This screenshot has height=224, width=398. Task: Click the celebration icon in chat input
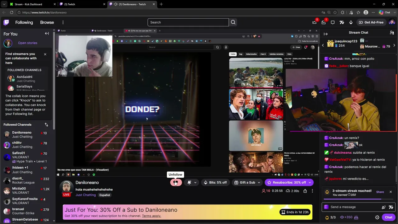point(384,207)
